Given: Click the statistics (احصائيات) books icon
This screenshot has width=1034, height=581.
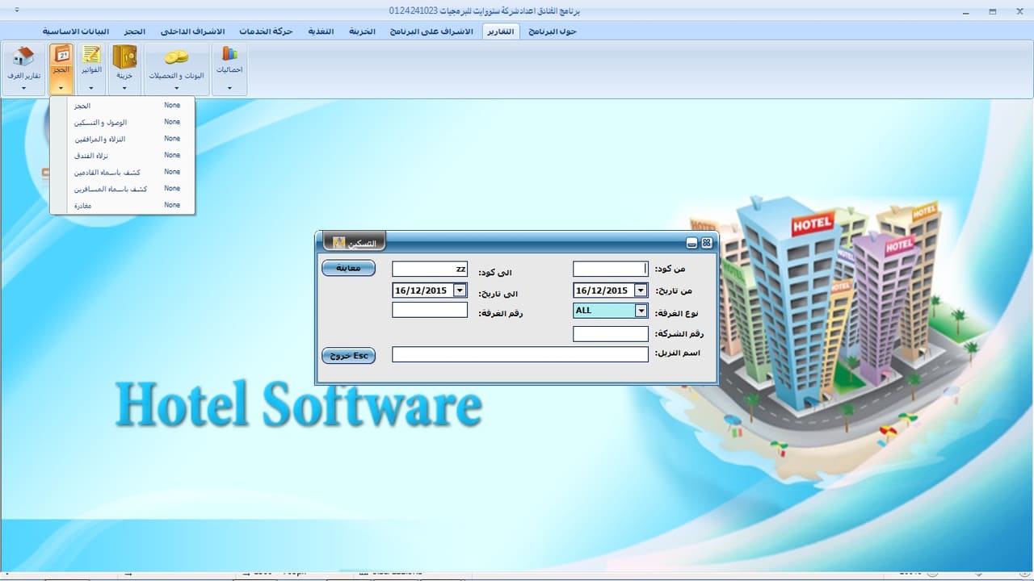Looking at the screenshot, I should (230, 54).
